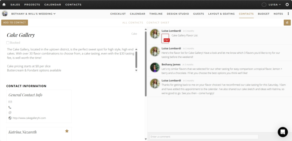
Task: Click left panel scroll down arrow
Action: (x=146, y=139)
